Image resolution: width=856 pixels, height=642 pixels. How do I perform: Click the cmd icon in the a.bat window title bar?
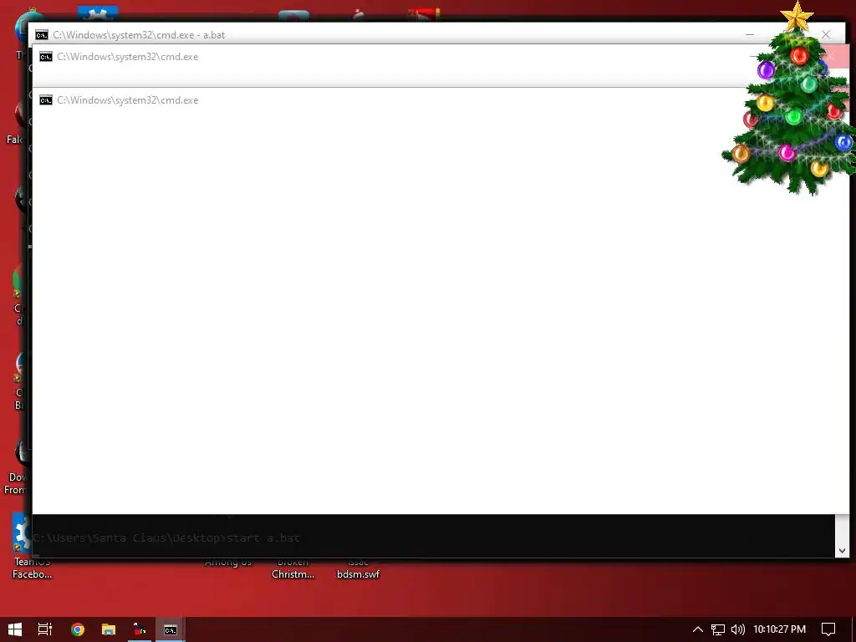point(42,35)
